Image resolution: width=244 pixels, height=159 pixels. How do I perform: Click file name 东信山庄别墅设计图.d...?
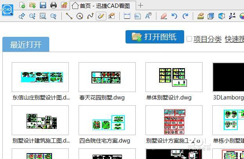pos(41,98)
